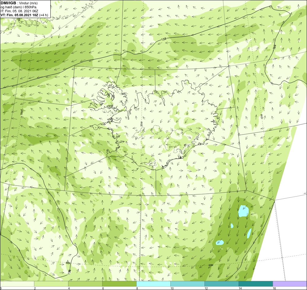Select the 2–4 m/s light green legend swatch
Viewport: 307px width, 290px height.
(x=51, y=284)
